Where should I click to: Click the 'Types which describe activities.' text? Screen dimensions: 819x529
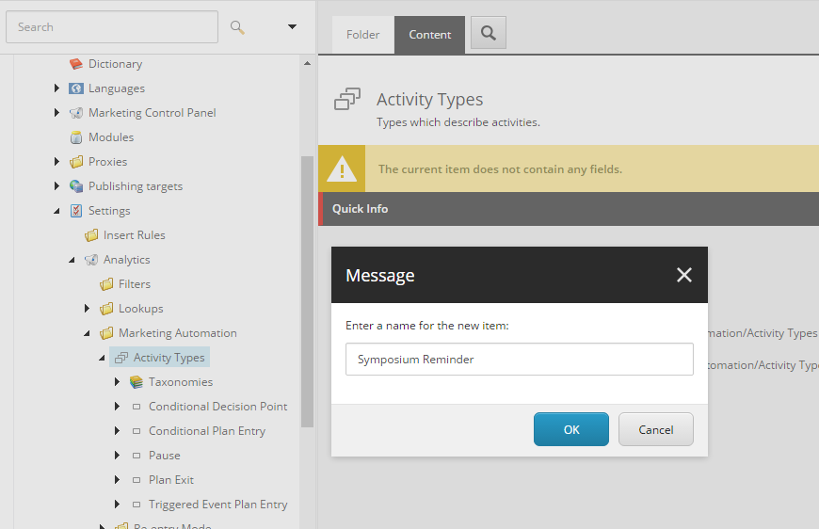pos(458,122)
